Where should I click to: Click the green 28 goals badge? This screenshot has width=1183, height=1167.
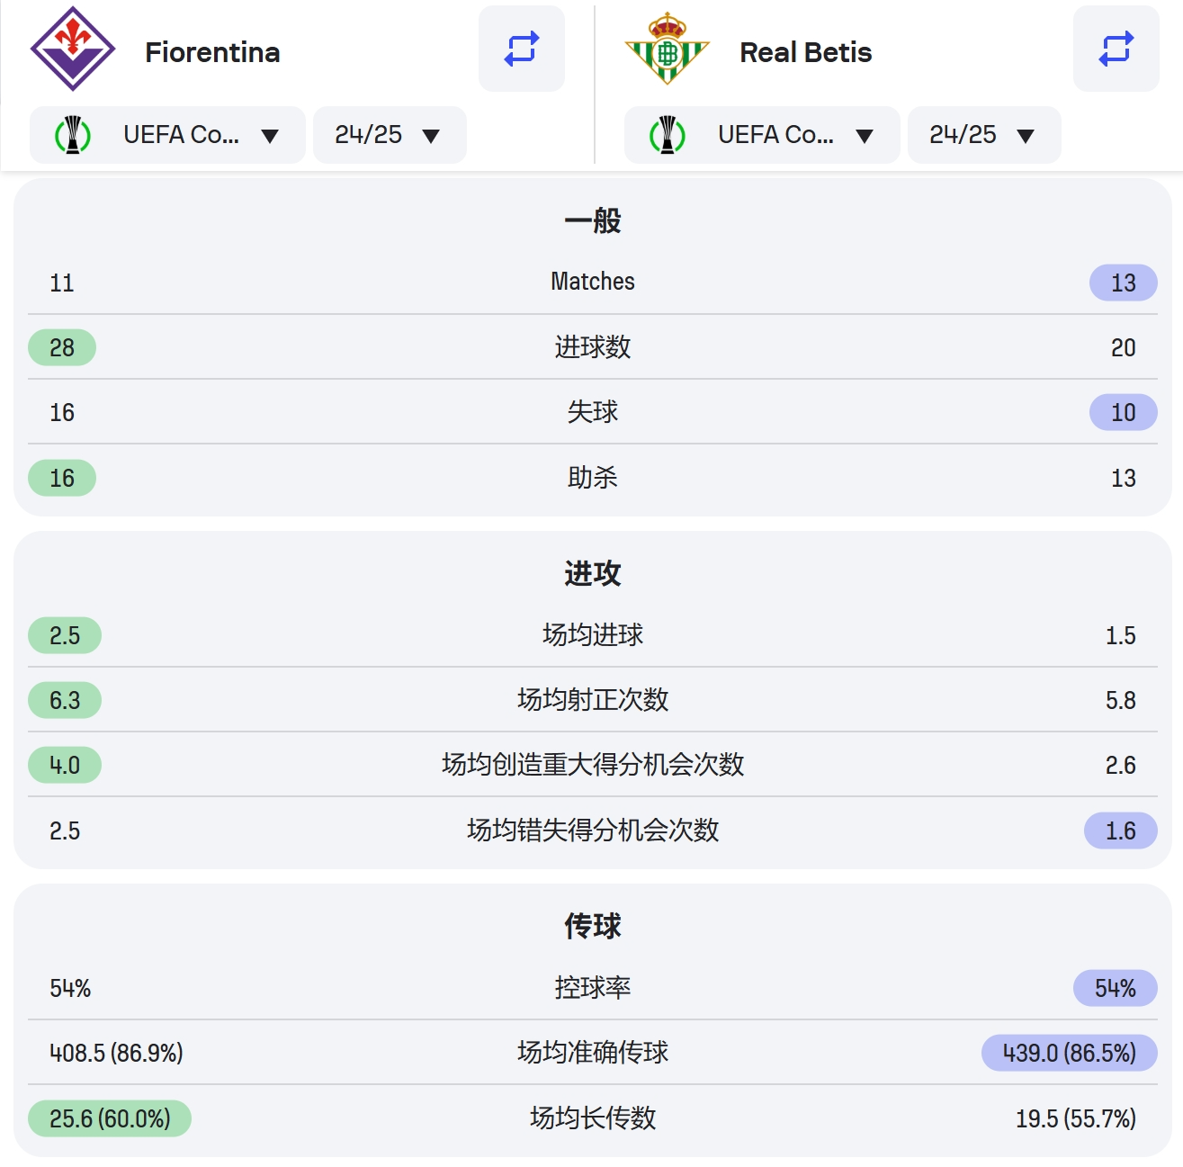coord(62,347)
